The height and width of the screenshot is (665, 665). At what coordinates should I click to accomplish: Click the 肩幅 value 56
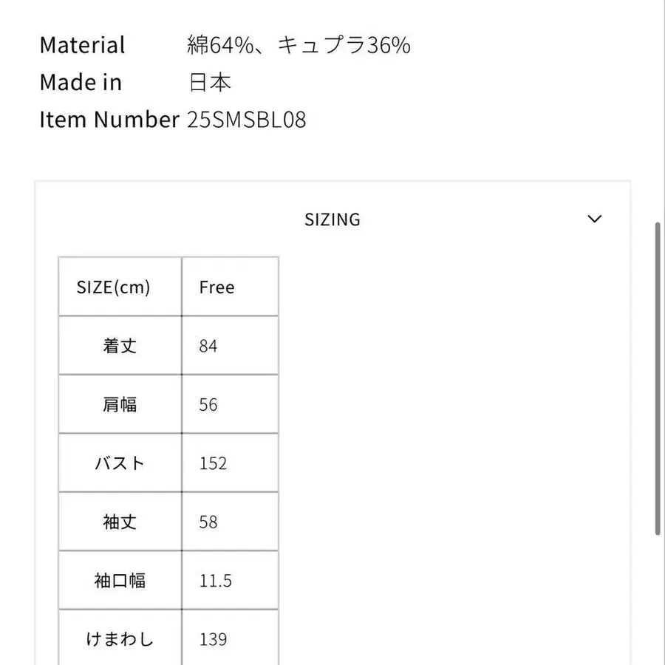208,405
